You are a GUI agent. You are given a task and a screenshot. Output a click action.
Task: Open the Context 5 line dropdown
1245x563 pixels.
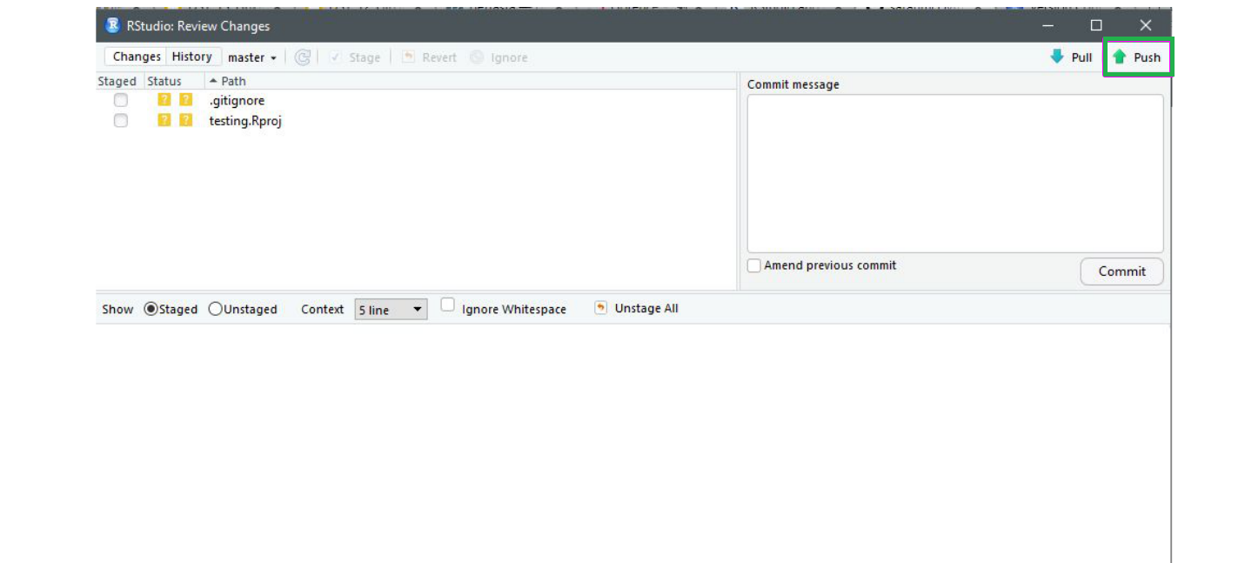pyautogui.click(x=391, y=310)
